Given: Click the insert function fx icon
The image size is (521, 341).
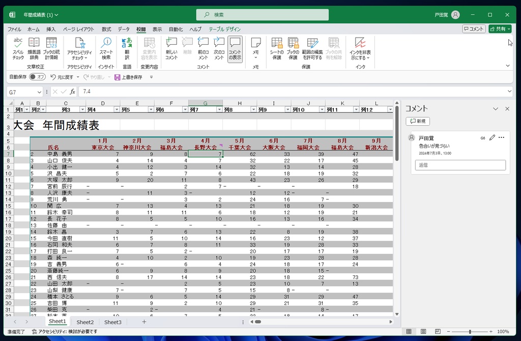Looking at the screenshot, I should 72,92.
